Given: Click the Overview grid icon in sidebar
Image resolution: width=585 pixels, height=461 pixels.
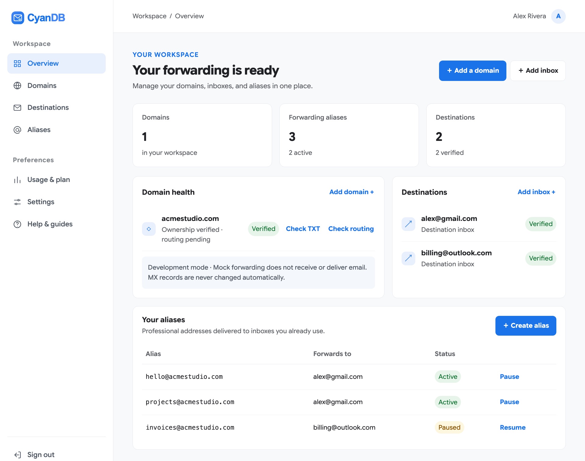Looking at the screenshot, I should click(x=17, y=63).
